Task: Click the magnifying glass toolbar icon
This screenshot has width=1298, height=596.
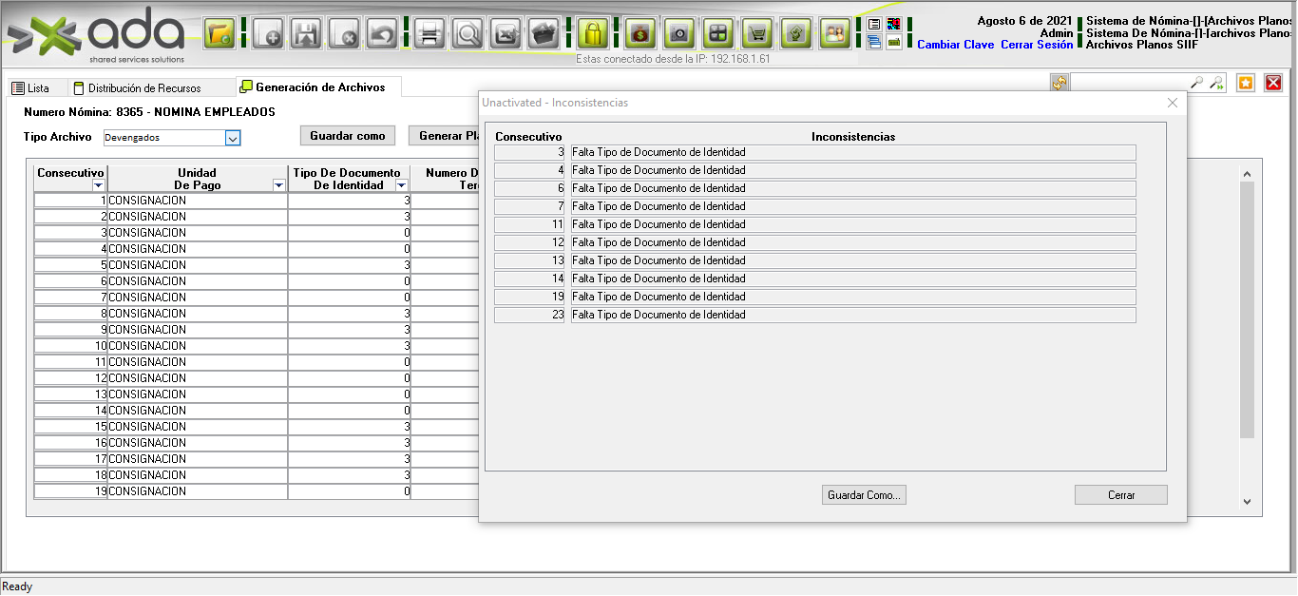Action: 468,34
